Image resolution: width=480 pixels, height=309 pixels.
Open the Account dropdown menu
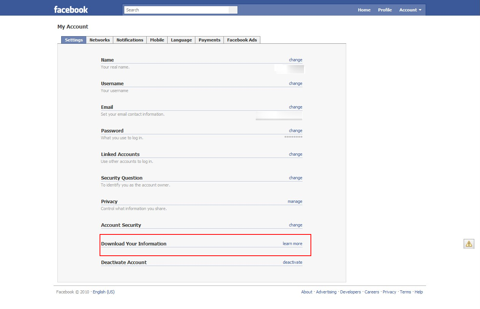coord(410,10)
